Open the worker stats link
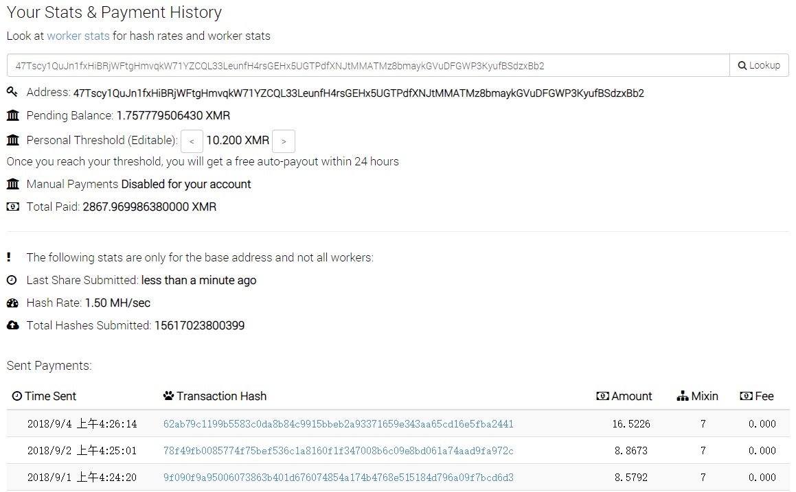The width and height of the screenshot is (796, 492). pyautogui.click(x=78, y=36)
